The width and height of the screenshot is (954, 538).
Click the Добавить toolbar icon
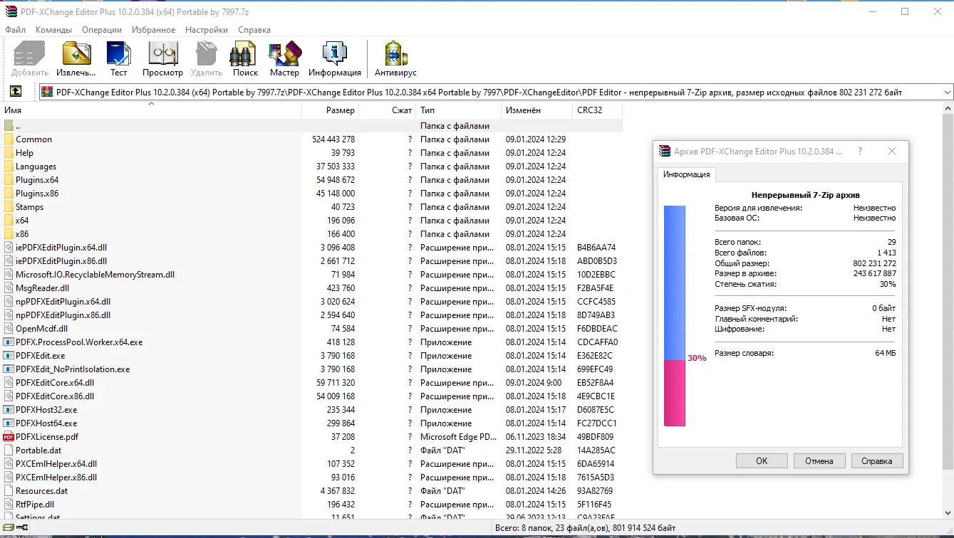30,54
